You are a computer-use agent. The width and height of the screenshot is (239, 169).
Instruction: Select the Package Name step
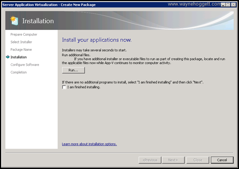(x=21, y=50)
